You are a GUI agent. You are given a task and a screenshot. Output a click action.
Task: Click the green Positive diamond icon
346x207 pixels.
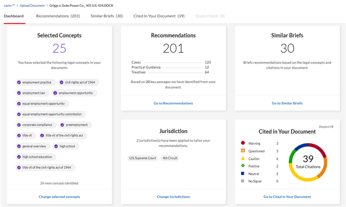tap(243, 166)
